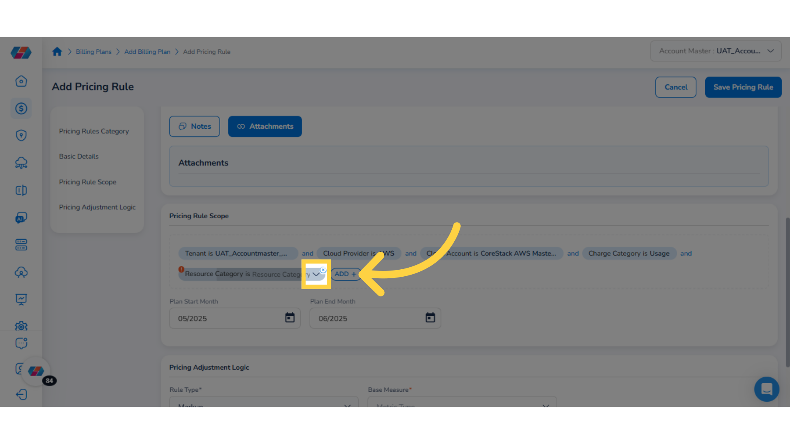Expand the Resource Category value dropdown
The height and width of the screenshot is (444, 790).
[316, 274]
